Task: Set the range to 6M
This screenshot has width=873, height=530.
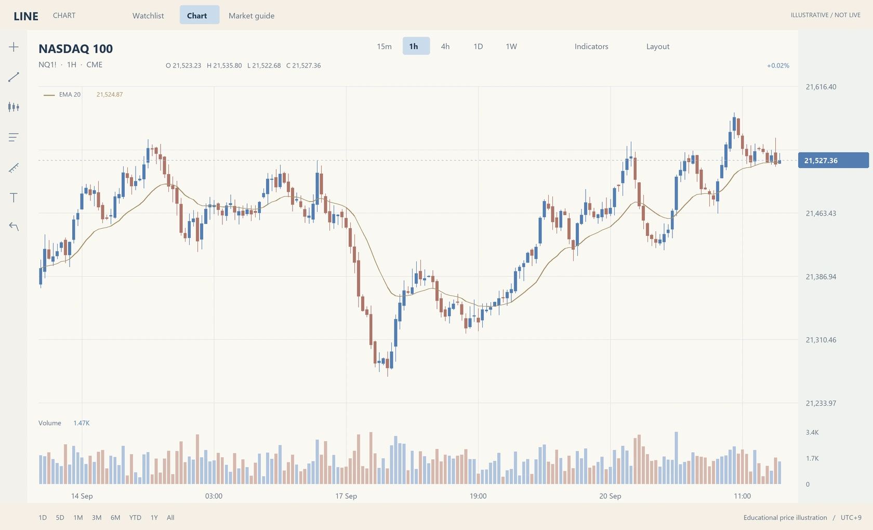Action: (115, 518)
